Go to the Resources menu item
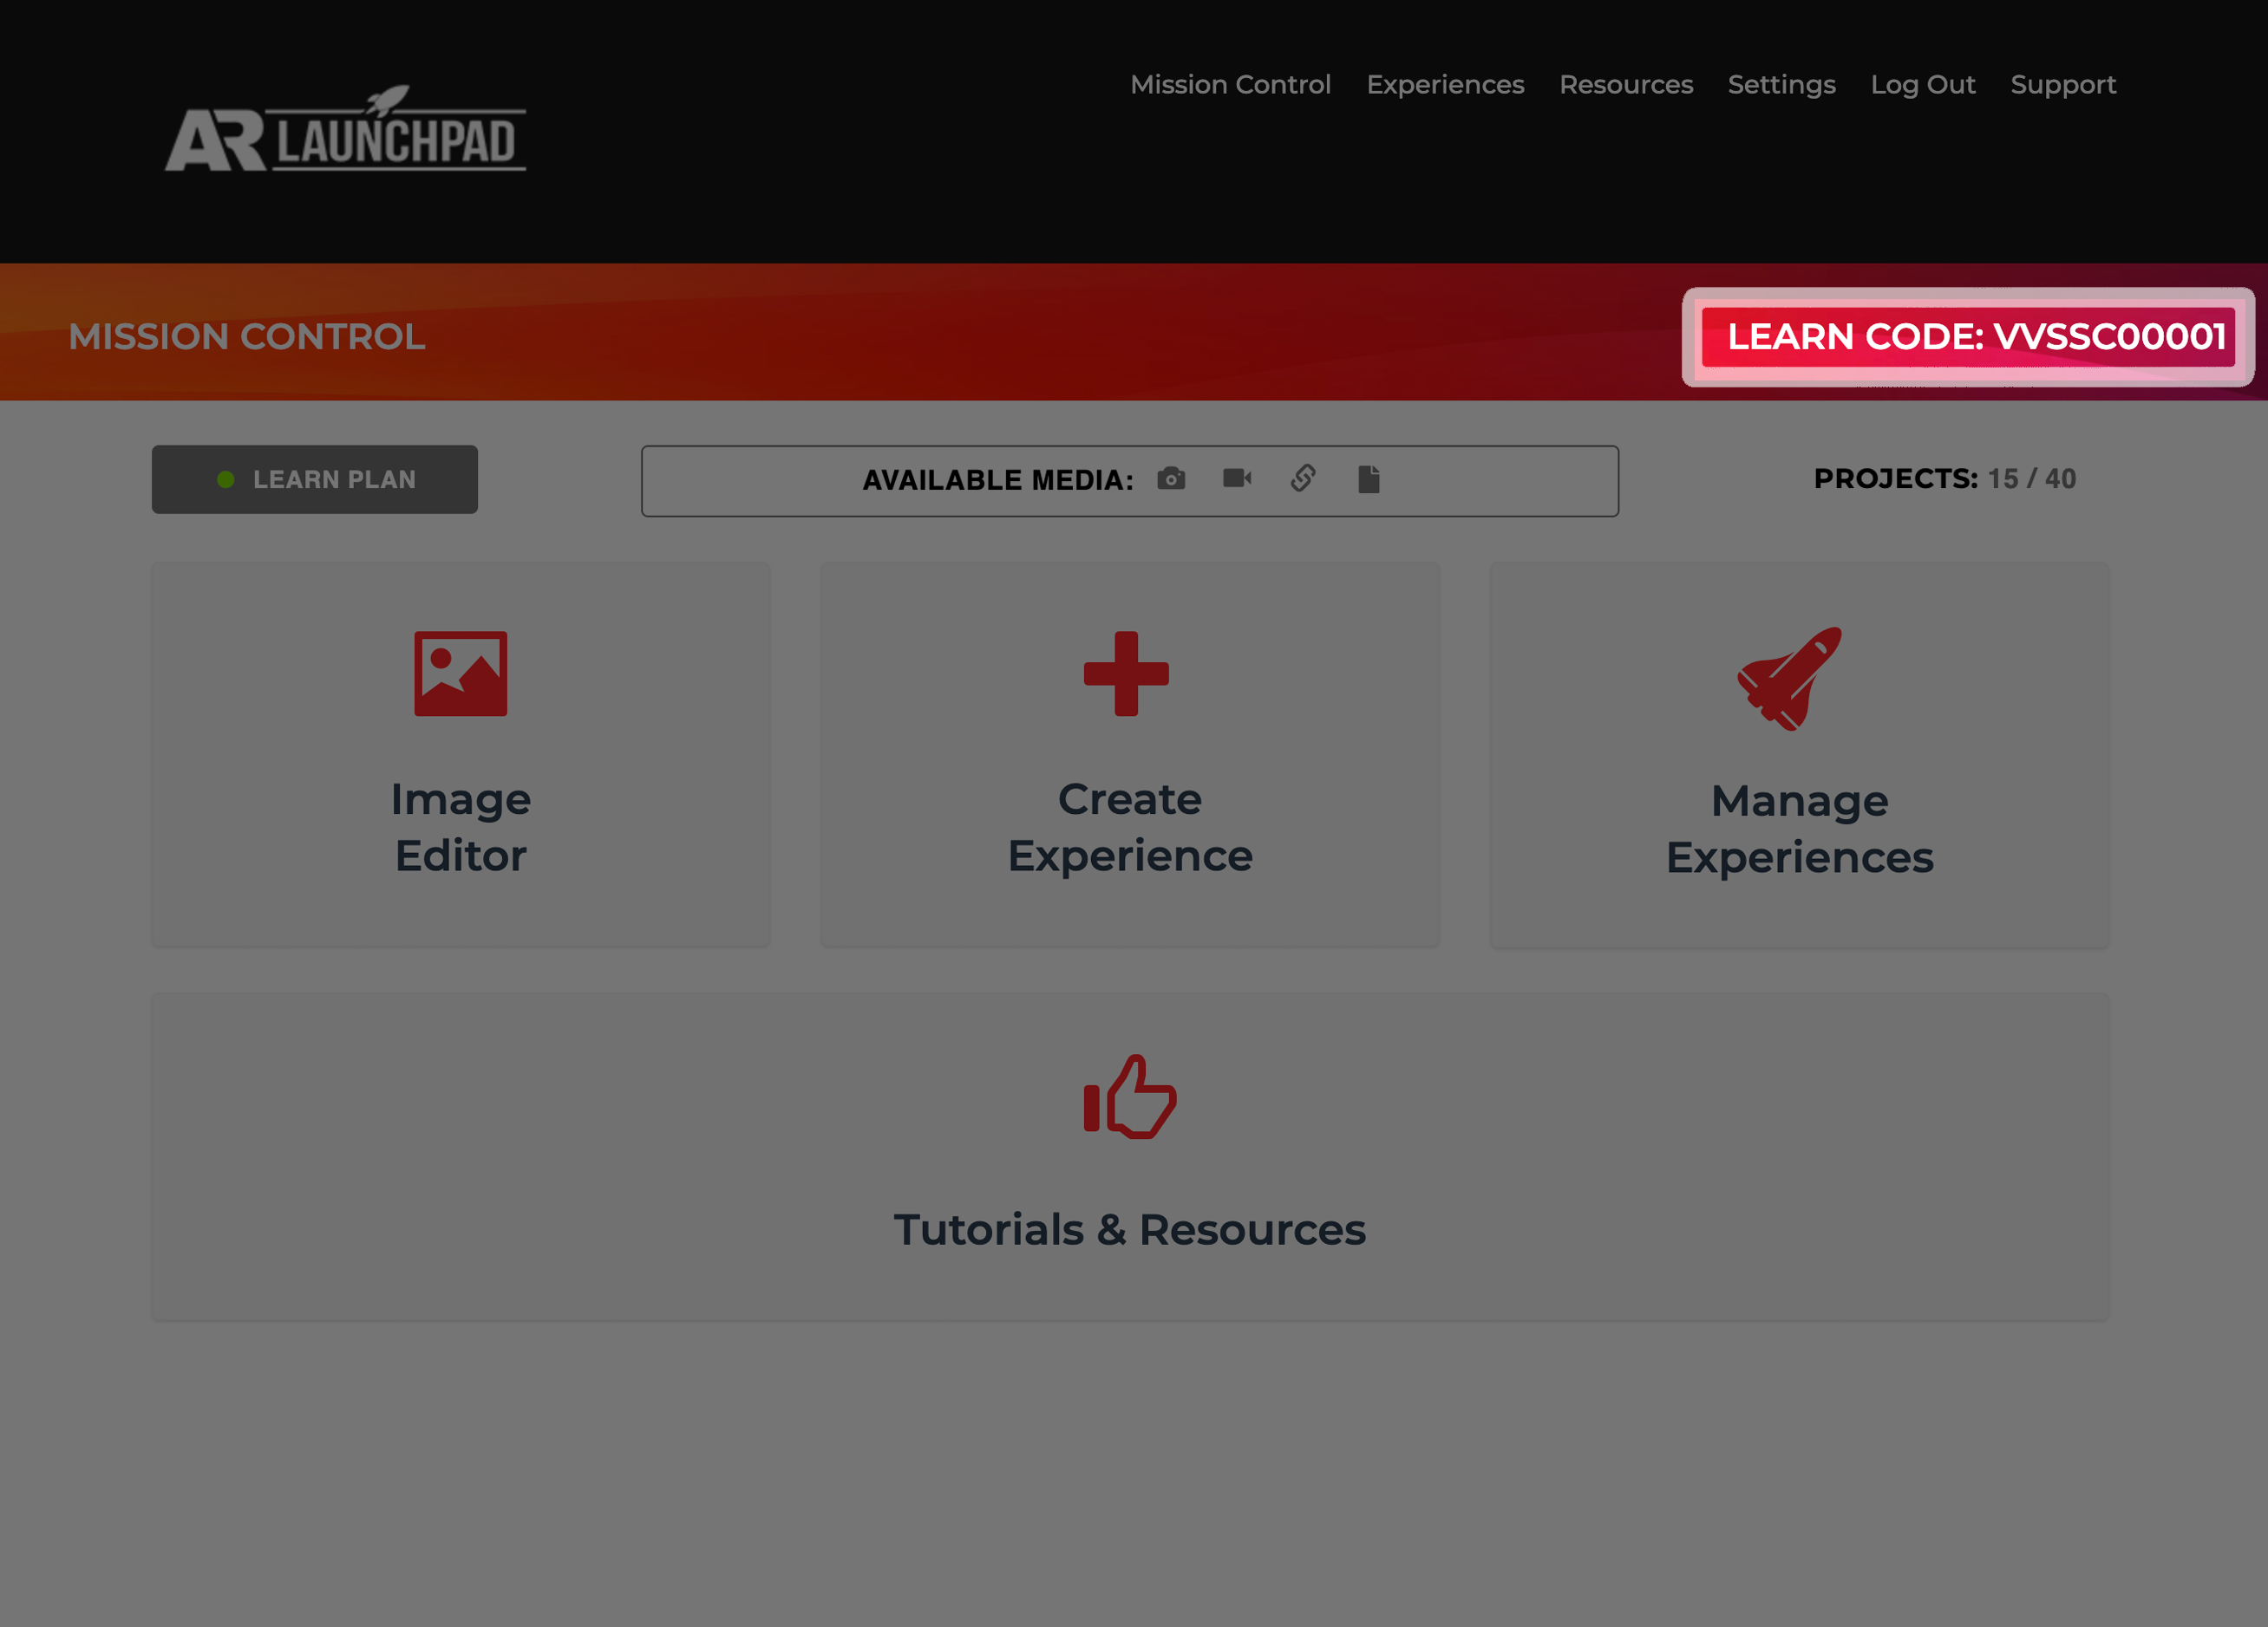 (x=1626, y=85)
